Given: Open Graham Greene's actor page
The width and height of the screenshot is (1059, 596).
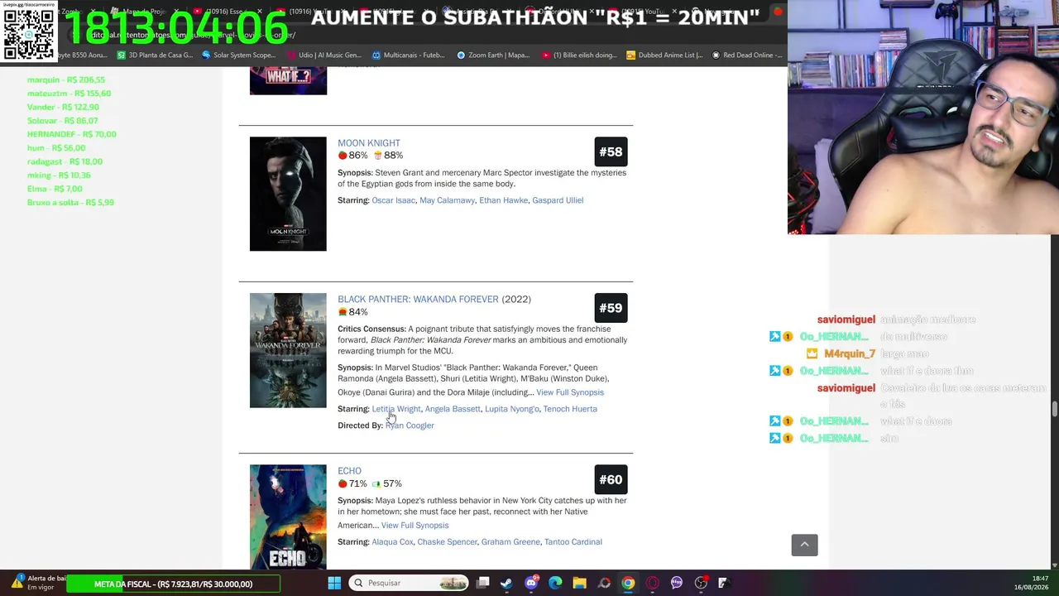Looking at the screenshot, I should [510, 542].
